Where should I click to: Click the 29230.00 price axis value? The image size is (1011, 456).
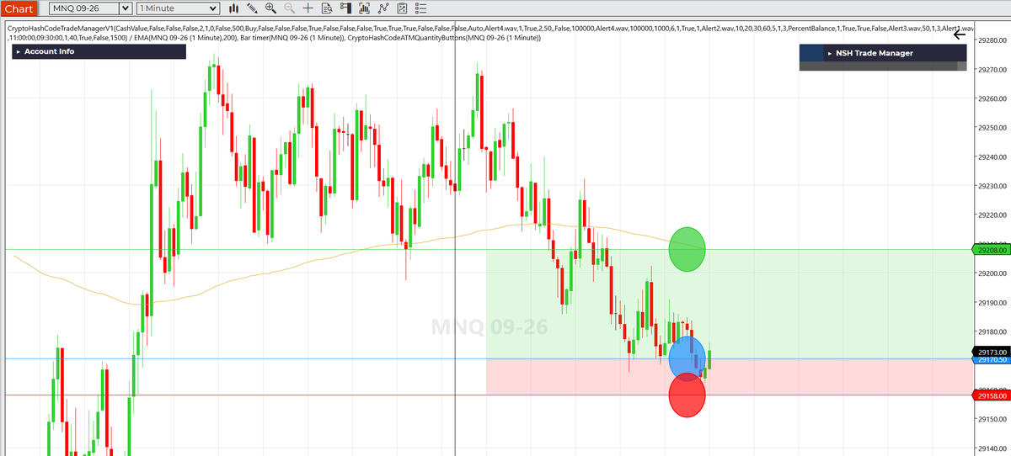coord(993,186)
